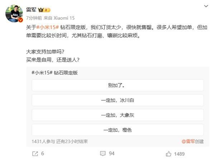Viewport: 215px width, 160px height.
Task: Open the 雷军 username link
Action: pyautogui.click(x=31, y=10)
